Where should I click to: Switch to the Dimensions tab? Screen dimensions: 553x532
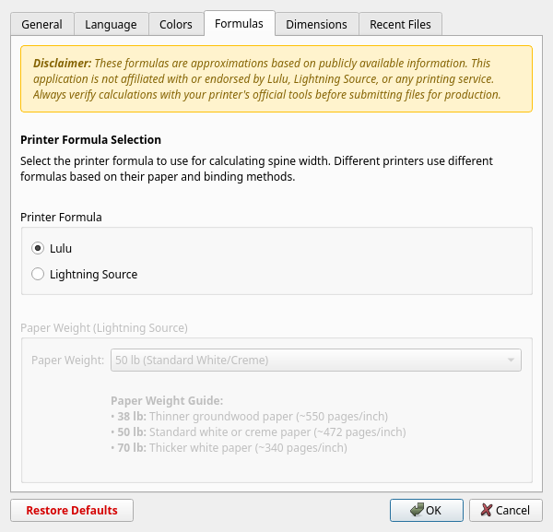coord(316,25)
